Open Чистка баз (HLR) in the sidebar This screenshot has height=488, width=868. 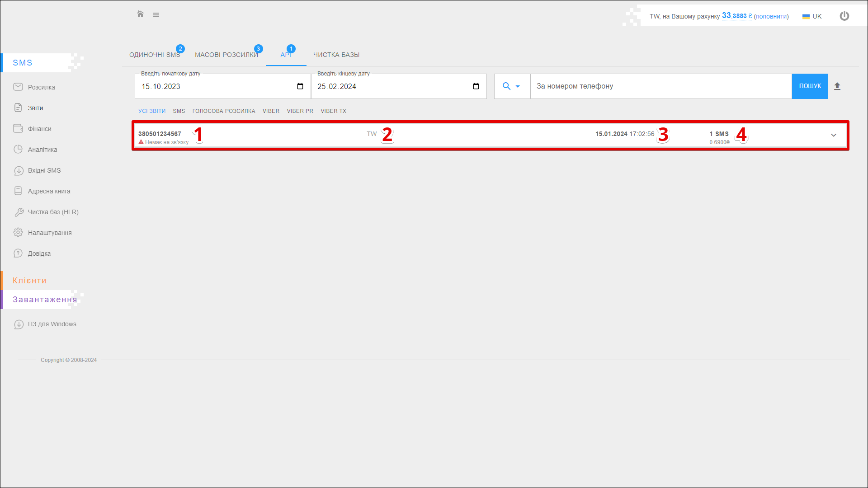click(x=53, y=212)
